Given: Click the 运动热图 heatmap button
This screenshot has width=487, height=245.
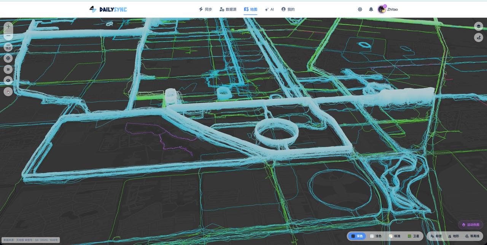Looking at the screenshot, I should pyautogui.click(x=471, y=225).
